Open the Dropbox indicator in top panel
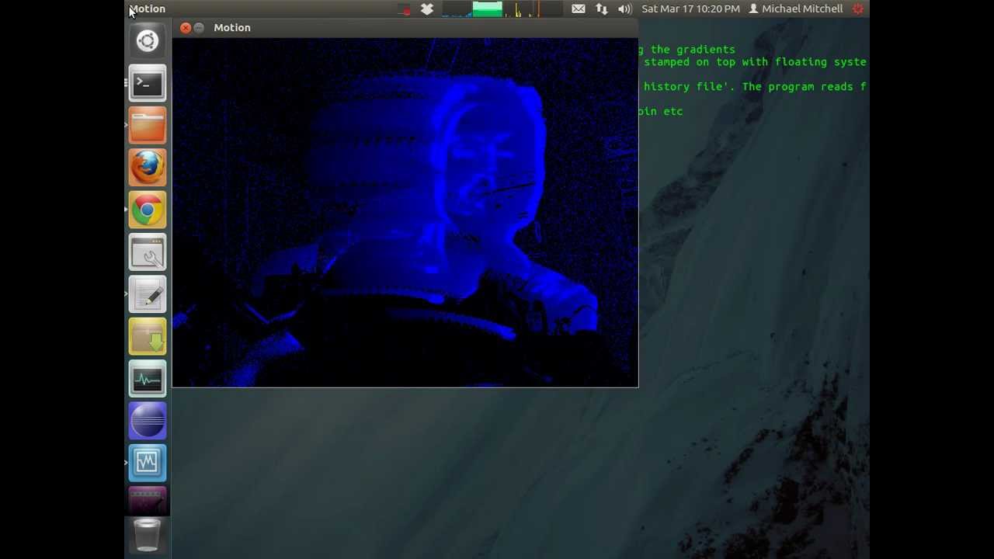994x559 pixels. (427, 9)
